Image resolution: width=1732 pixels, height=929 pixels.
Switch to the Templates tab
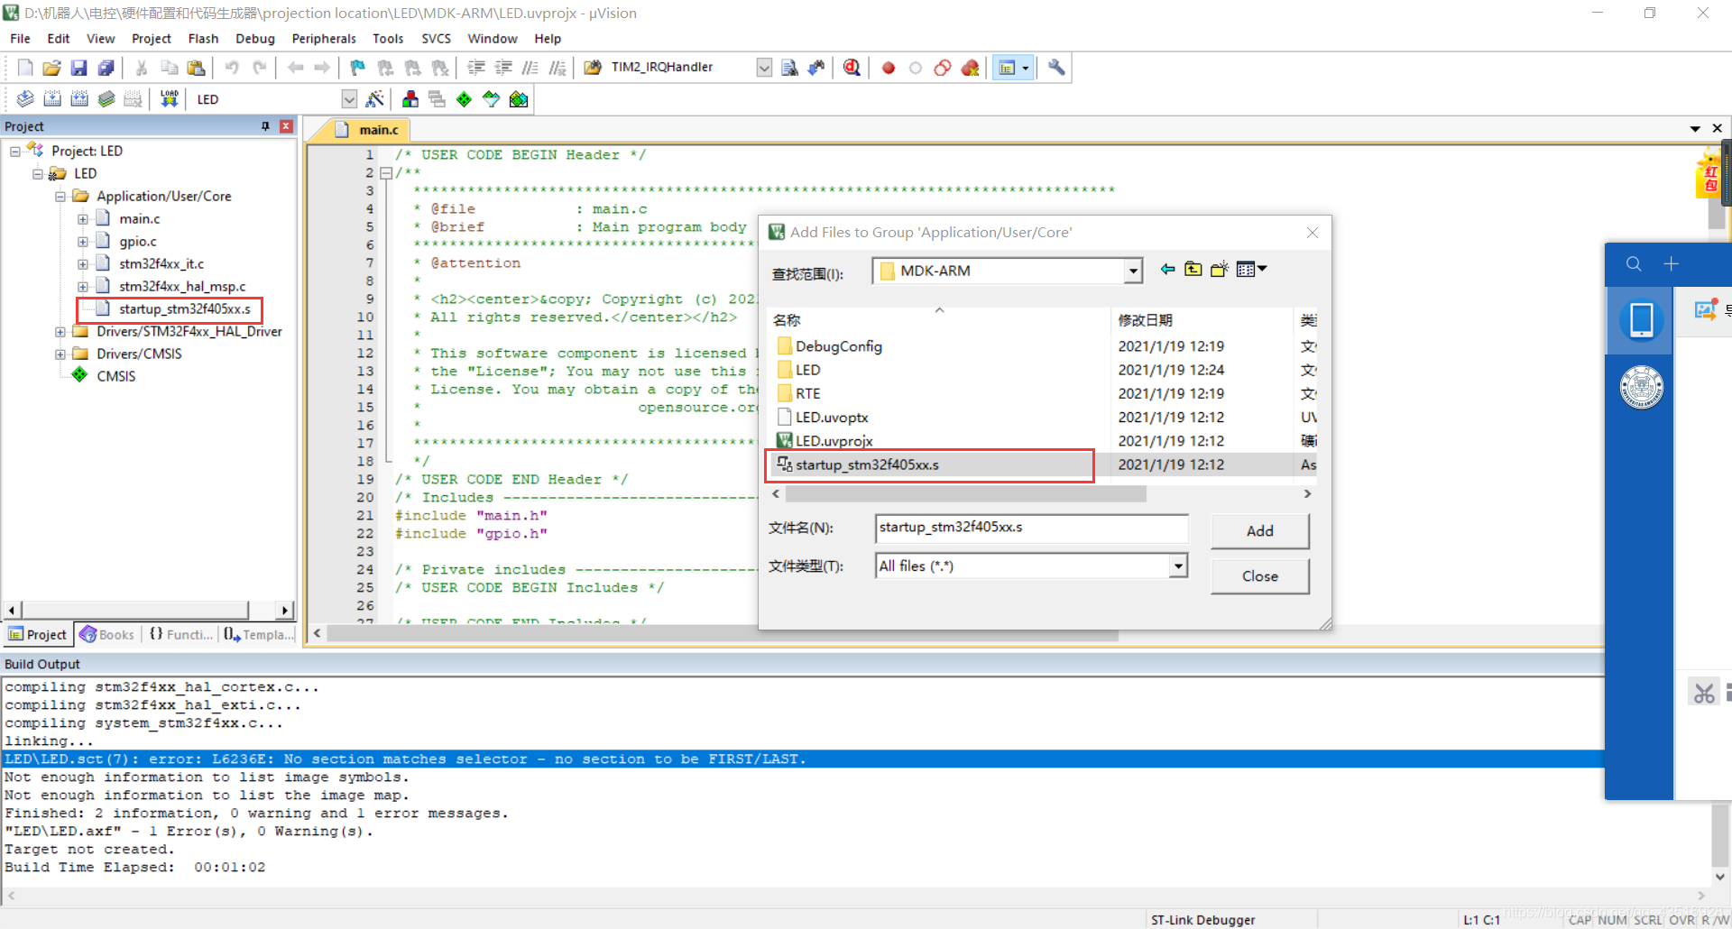pos(259,634)
